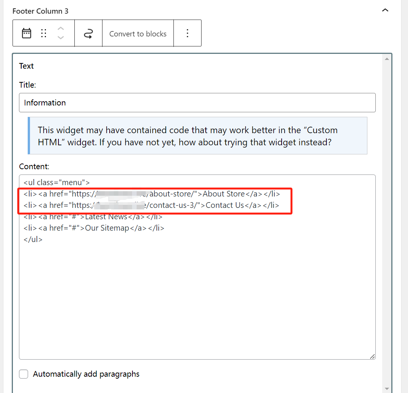Click the Contact Us link code line
This screenshot has width=408, height=393.
tap(151, 205)
